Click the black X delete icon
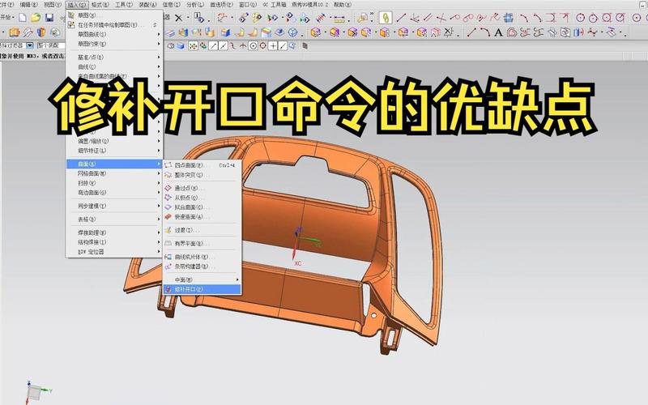The image size is (648, 405). click(178, 18)
